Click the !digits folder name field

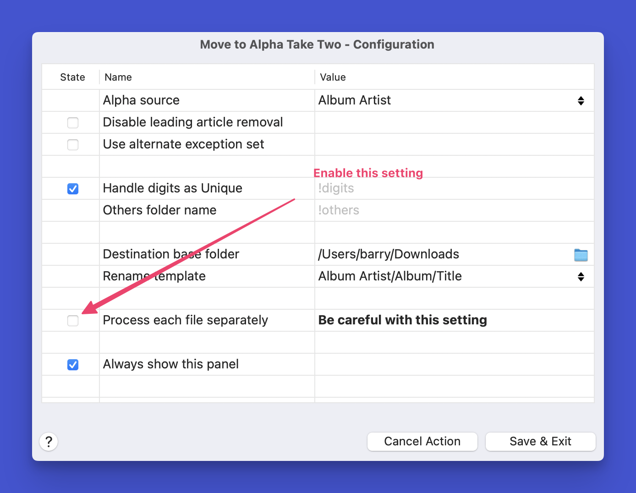coord(412,188)
